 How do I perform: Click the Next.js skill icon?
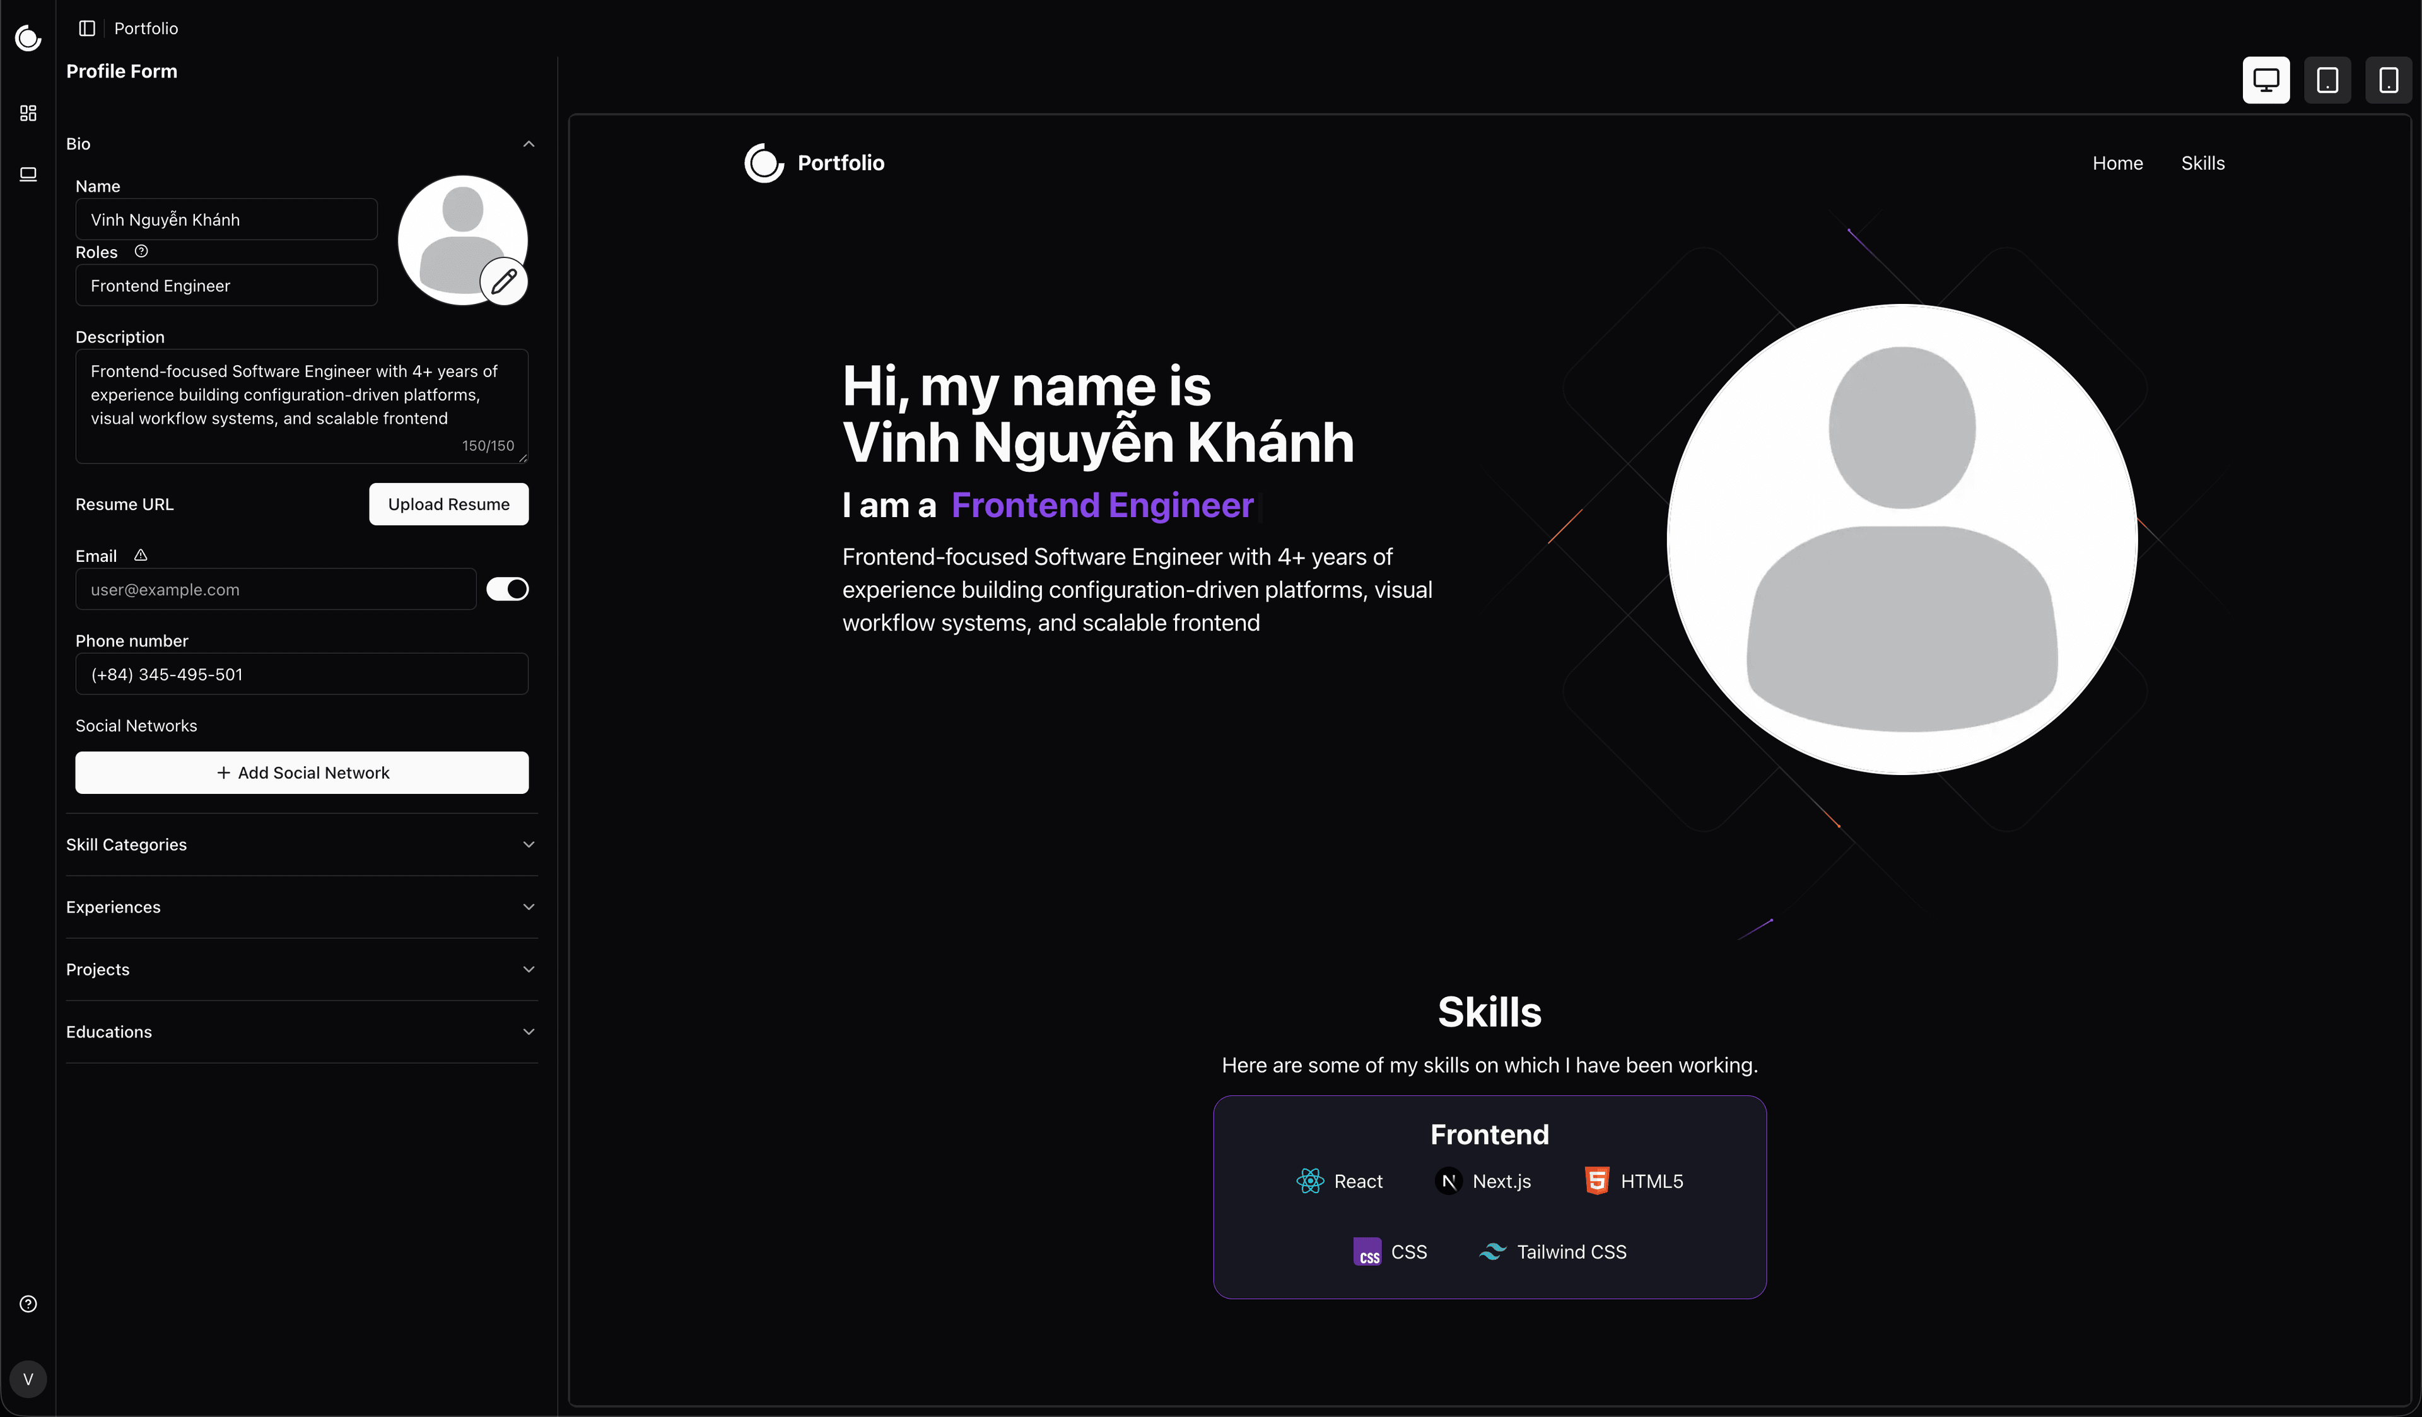(1448, 1181)
